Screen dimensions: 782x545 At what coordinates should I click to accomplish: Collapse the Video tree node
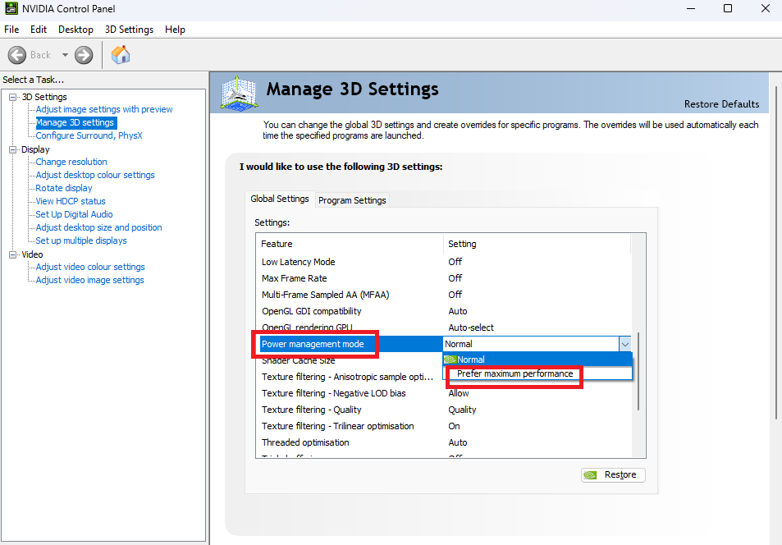tap(13, 254)
